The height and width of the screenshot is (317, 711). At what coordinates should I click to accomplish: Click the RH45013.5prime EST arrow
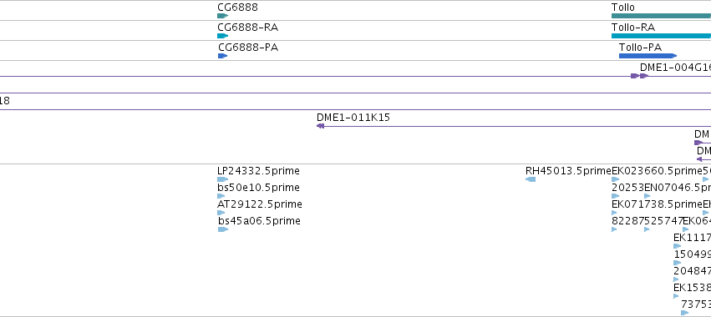(531, 179)
